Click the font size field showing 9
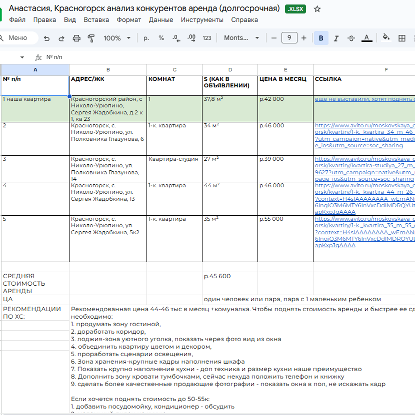This screenshot has height=415, width=415. (x=289, y=38)
